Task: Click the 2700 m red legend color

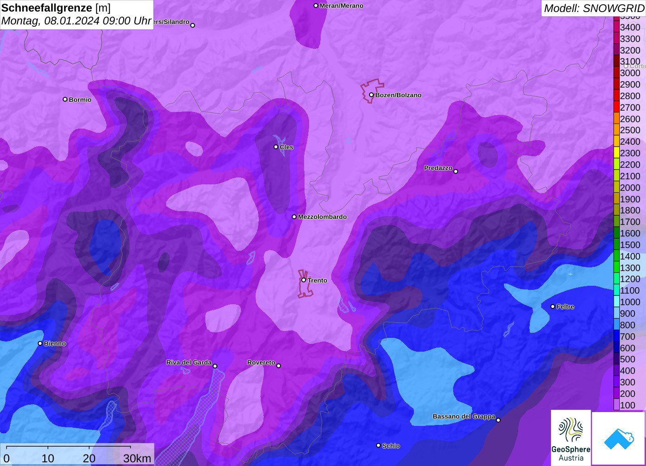Action: [x=616, y=107]
